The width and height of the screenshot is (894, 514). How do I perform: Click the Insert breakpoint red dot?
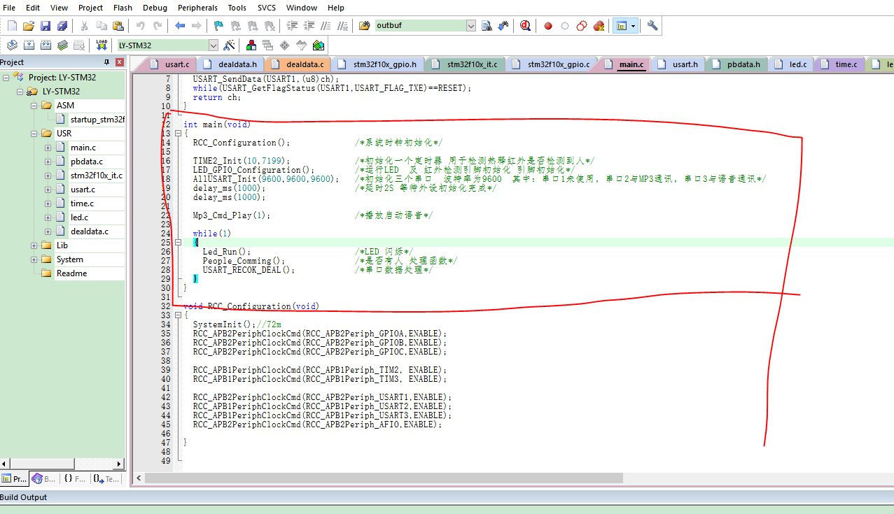548,26
